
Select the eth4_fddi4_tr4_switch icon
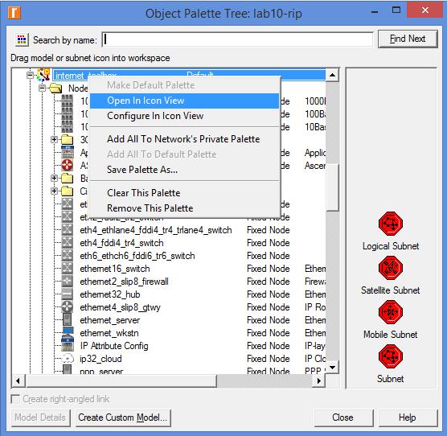[68, 242]
